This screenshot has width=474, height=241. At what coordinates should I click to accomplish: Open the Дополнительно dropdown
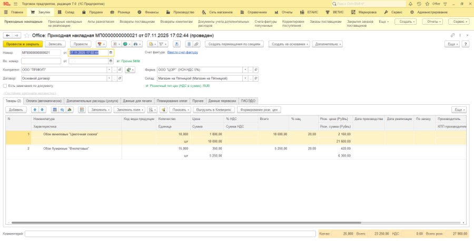[x=328, y=44]
